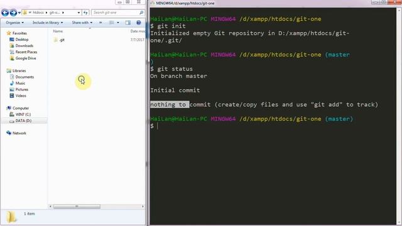Select Favorites in navigation pane
Viewport: 402px width, 226px height.
pos(19,33)
